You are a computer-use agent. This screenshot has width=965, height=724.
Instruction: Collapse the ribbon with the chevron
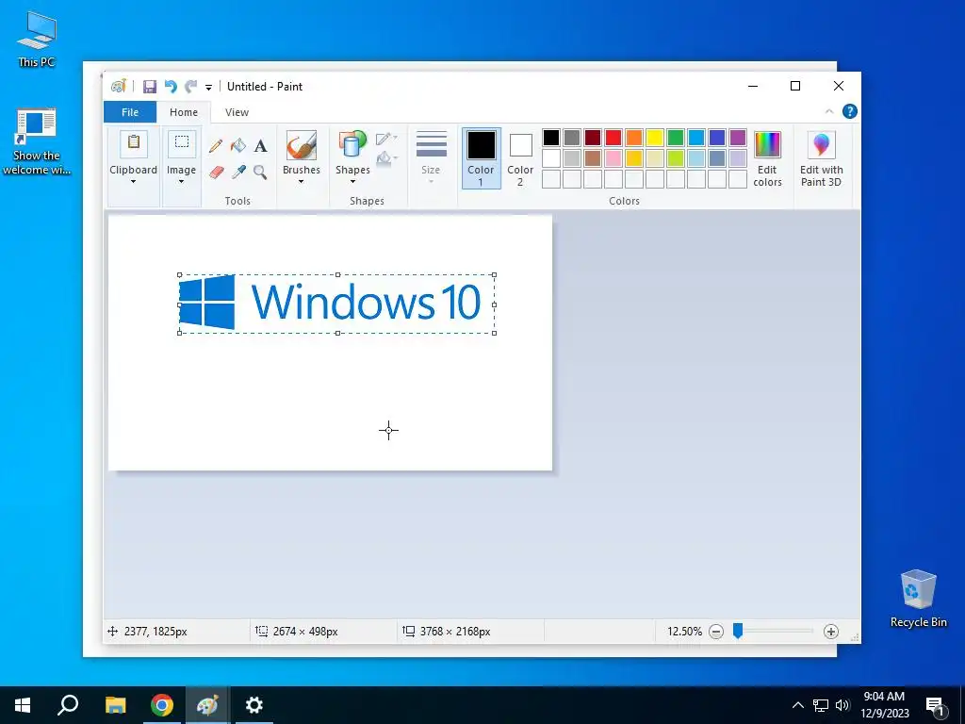point(829,111)
